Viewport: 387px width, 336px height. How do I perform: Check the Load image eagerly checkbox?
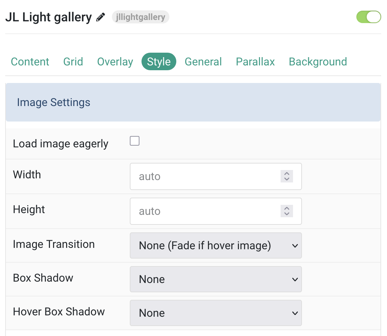135,141
